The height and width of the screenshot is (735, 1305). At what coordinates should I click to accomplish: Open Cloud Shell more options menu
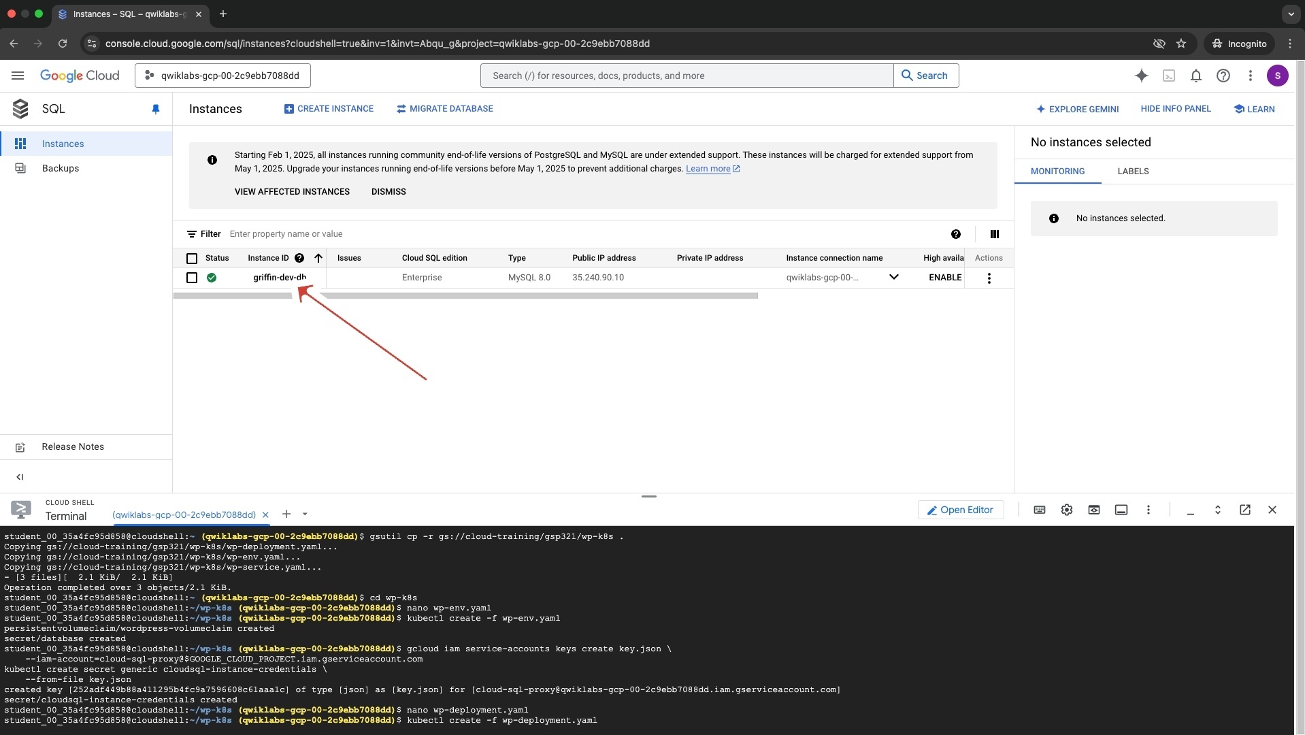[1149, 510]
